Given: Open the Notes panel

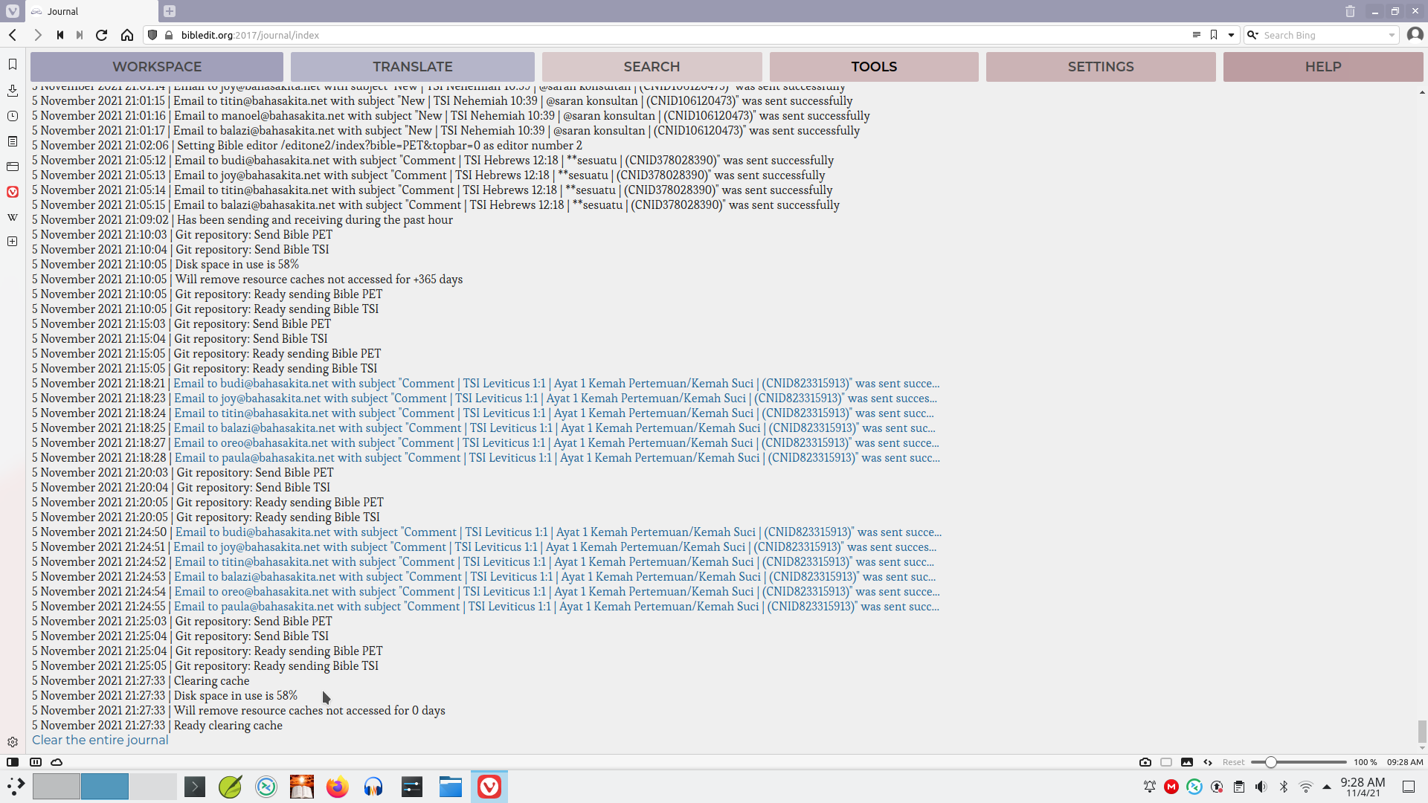Looking at the screenshot, I should click(x=12, y=141).
